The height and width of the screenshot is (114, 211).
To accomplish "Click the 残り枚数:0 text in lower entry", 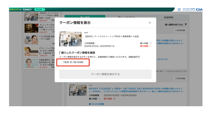I will click(x=110, y=99).
